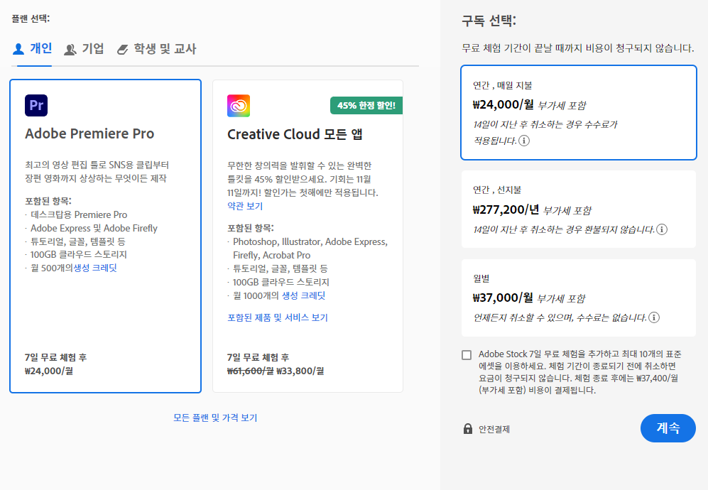Switch to the 개인 plan tab
This screenshot has height=490, width=708.
(x=33, y=49)
